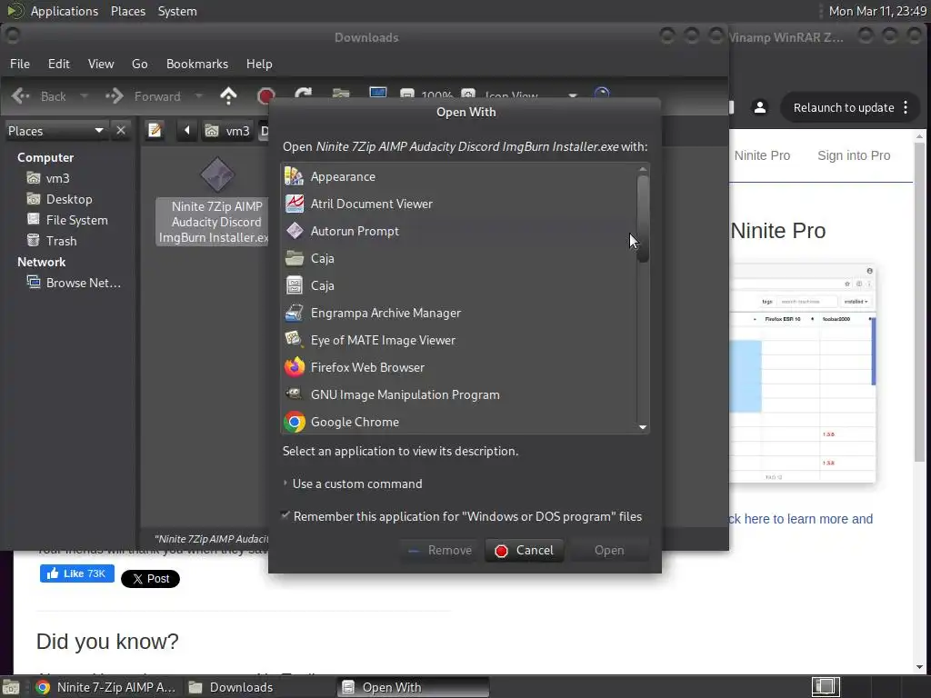Click the clock in top panel
This screenshot has height=698, width=931.
pyautogui.click(x=877, y=11)
